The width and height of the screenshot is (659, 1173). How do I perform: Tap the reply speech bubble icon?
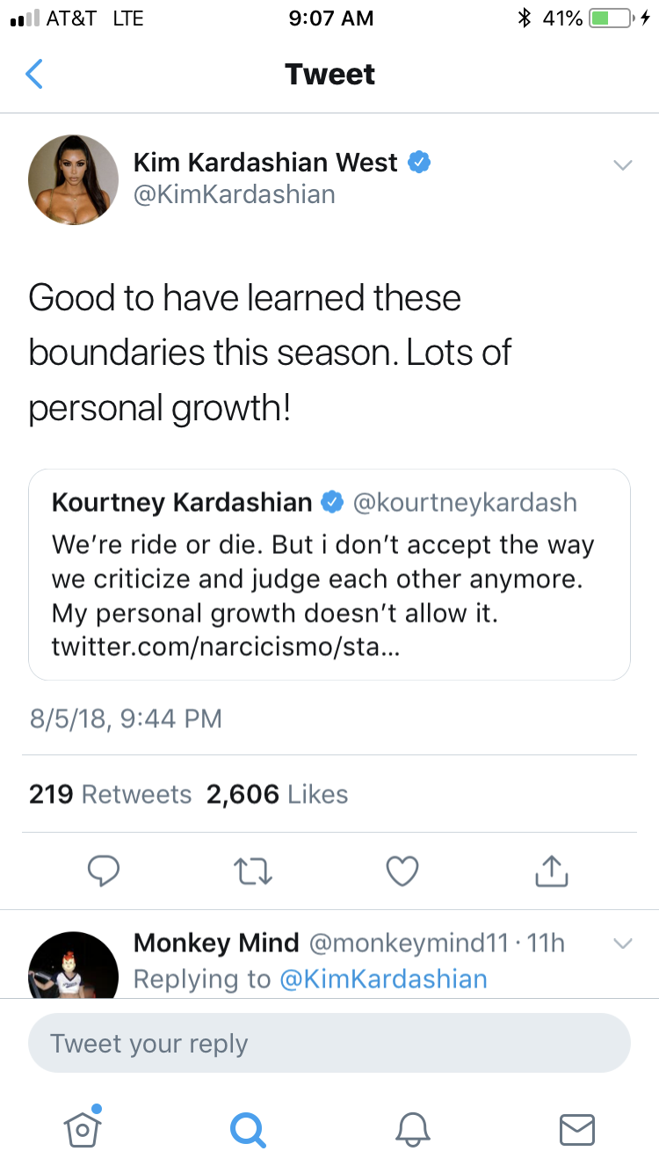click(x=104, y=871)
